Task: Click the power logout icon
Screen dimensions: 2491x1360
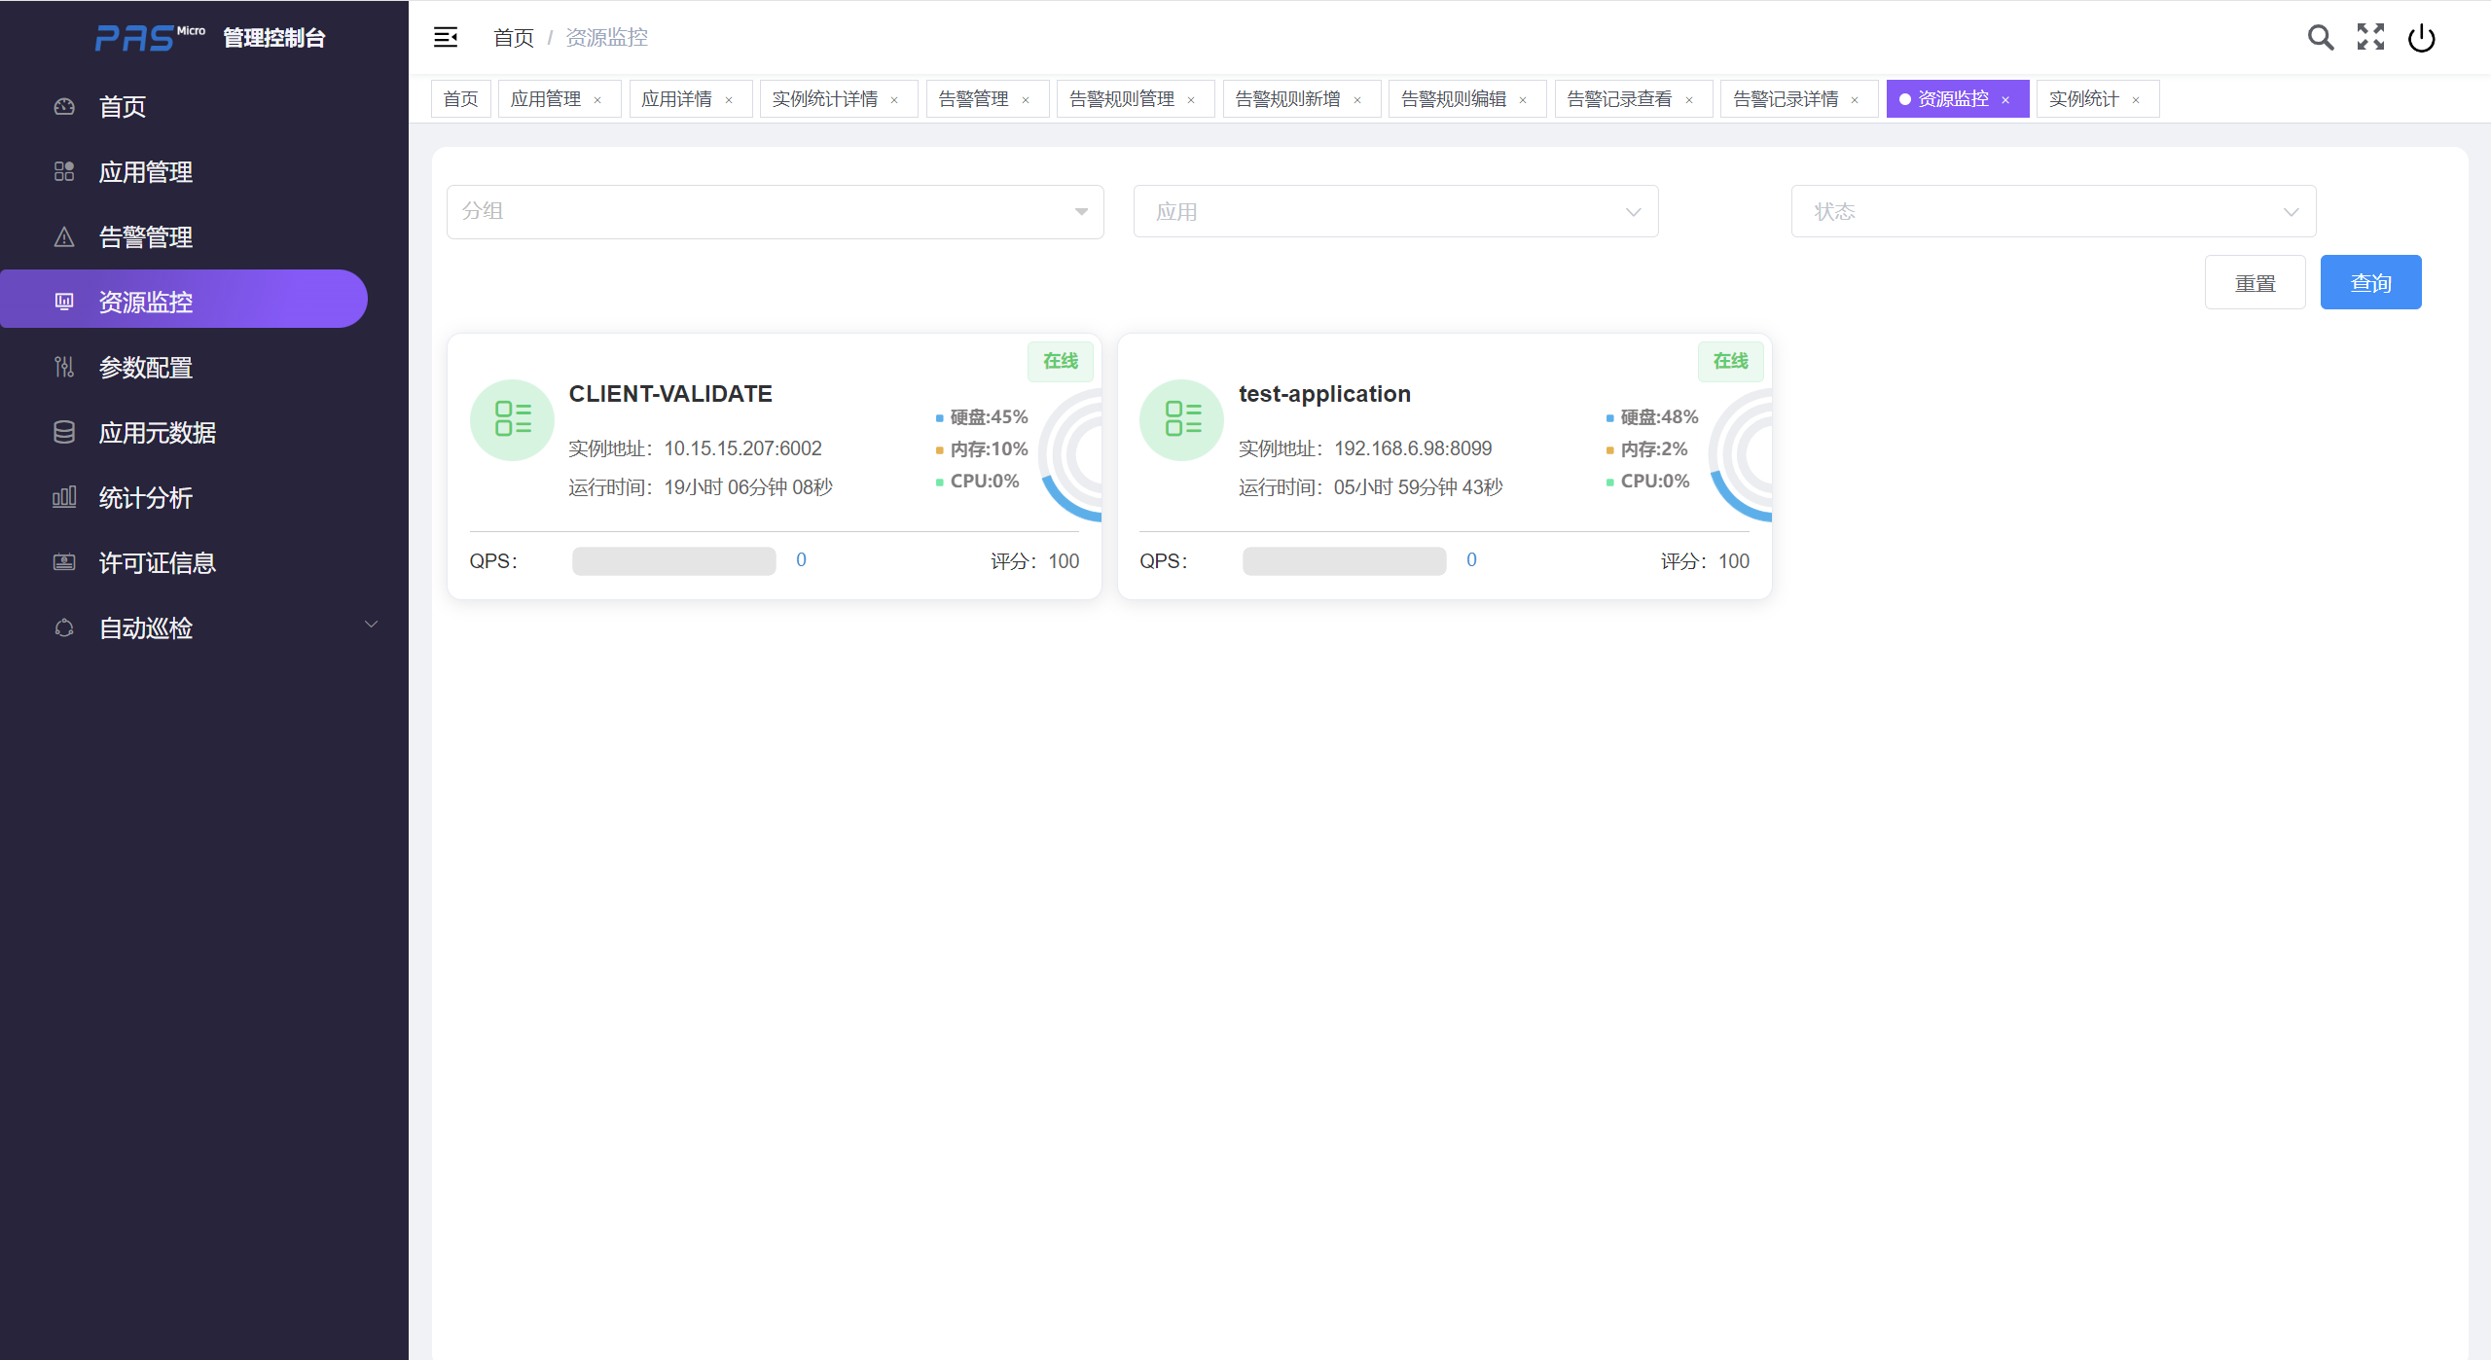Action: click(x=2421, y=38)
